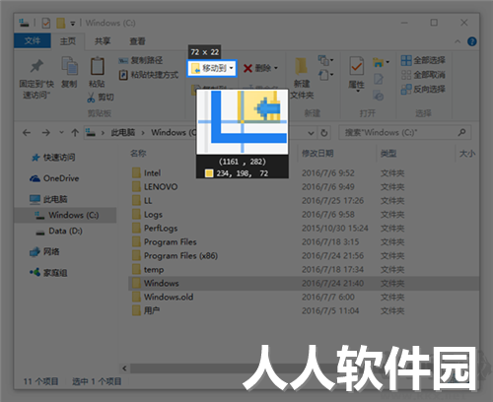493x402 pixels.
Task: Refresh the folder view
Action: coord(324,133)
